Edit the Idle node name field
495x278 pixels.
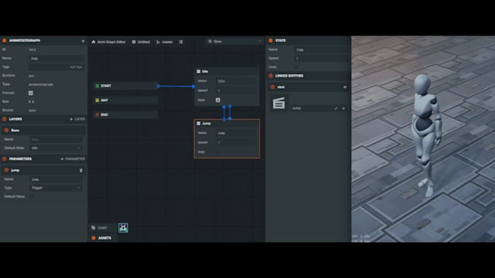click(x=237, y=81)
